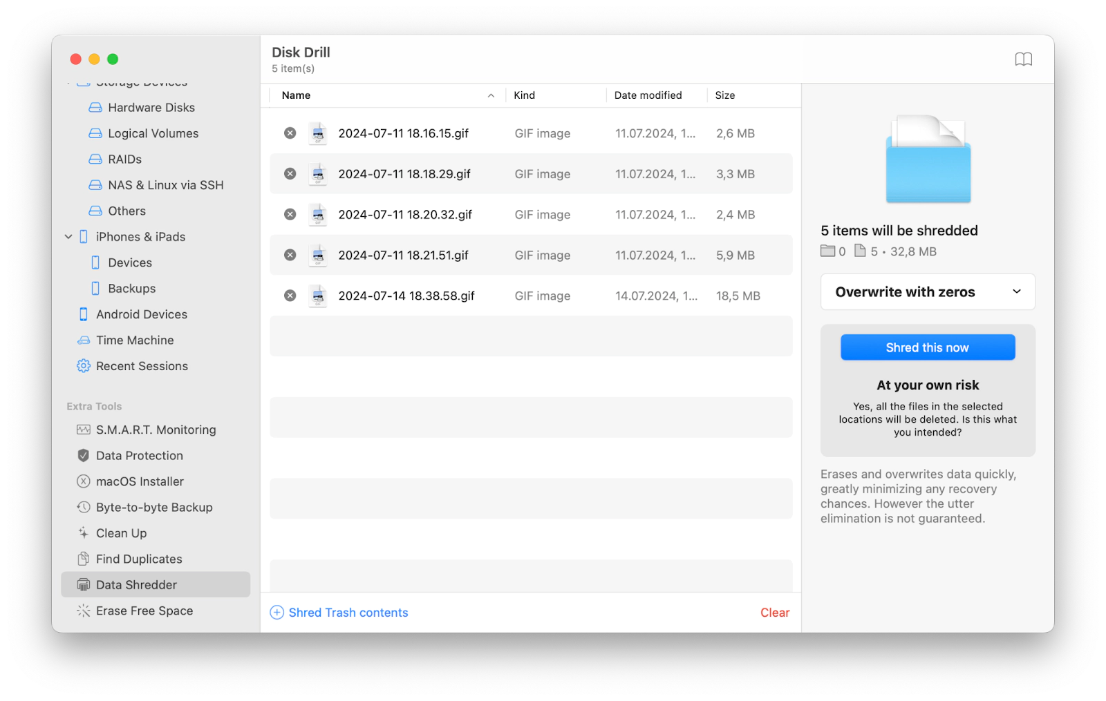1106x701 pixels.
Task: Collapse the iPhones & iPads section
Action: pyautogui.click(x=68, y=237)
